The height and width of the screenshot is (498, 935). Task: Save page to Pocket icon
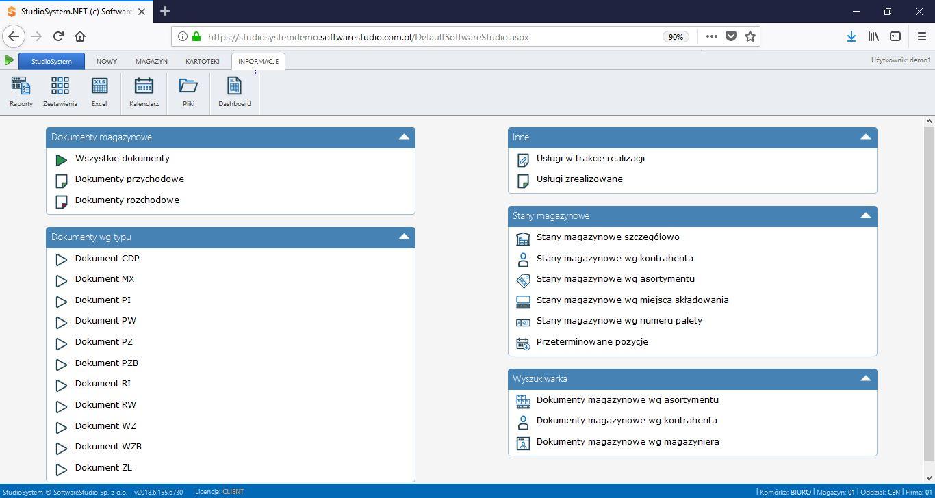click(x=731, y=37)
